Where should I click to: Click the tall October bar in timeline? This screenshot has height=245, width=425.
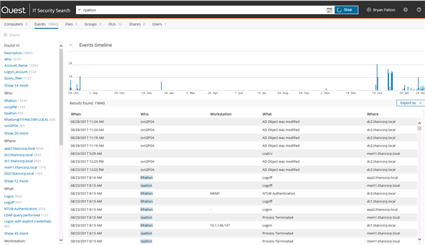pos(377,77)
